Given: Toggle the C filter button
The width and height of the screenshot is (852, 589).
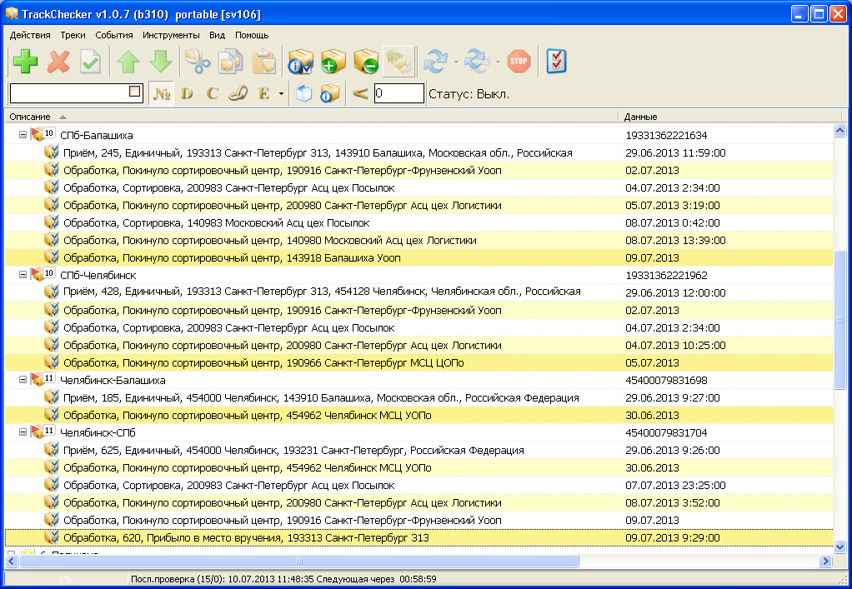Looking at the screenshot, I should click(213, 93).
